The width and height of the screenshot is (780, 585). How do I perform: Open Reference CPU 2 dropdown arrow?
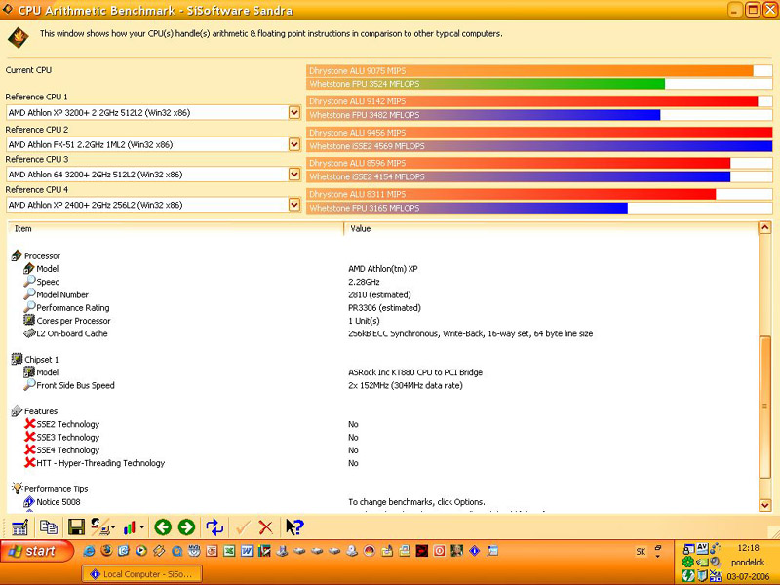pos(294,144)
